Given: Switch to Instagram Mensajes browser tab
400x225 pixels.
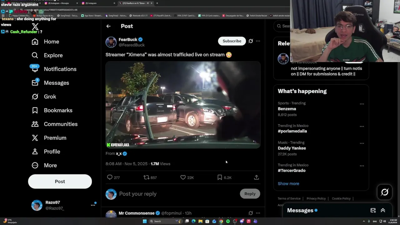Looking at the screenshot, I should pyautogui.click(x=61, y=3).
